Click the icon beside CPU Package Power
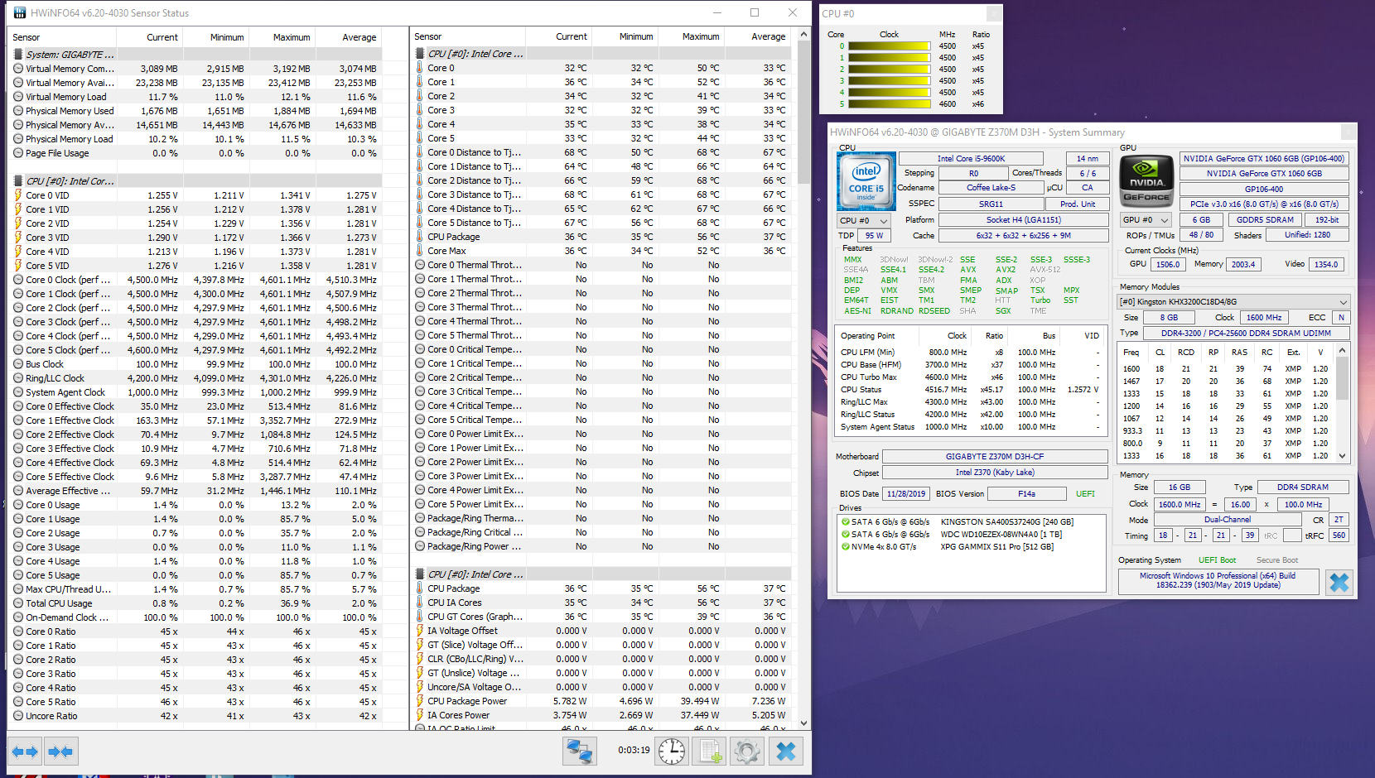Viewport: 1375px width, 778px height. [420, 701]
